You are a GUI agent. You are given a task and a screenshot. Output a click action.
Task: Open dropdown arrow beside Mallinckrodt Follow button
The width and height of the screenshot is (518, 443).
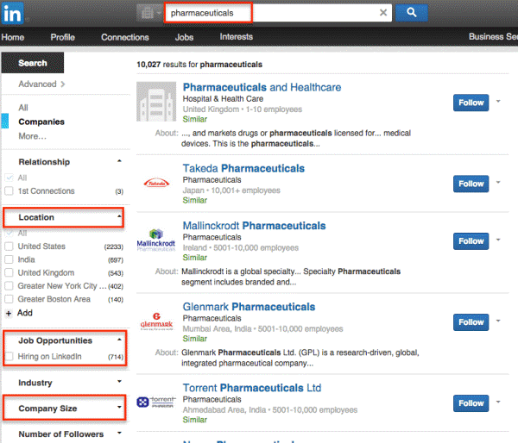(498, 240)
